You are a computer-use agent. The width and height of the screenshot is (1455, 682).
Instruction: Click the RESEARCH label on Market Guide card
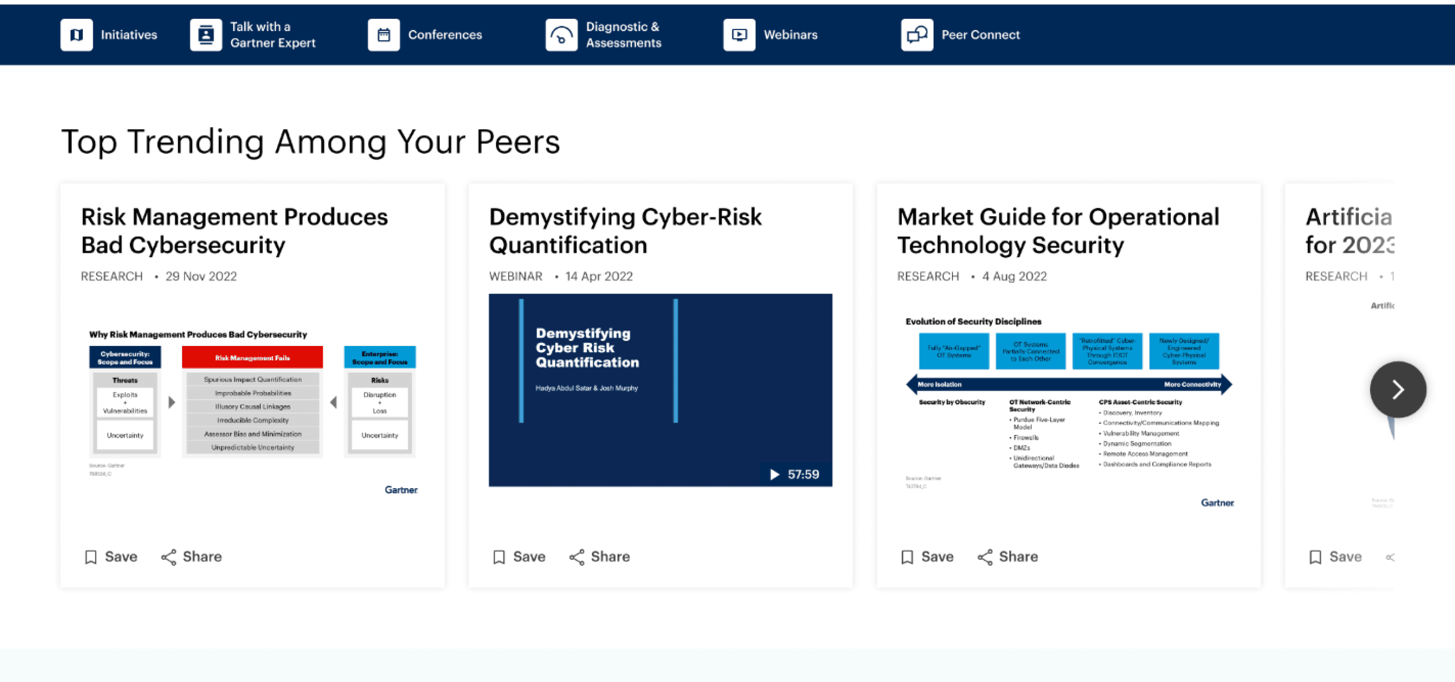coord(928,277)
